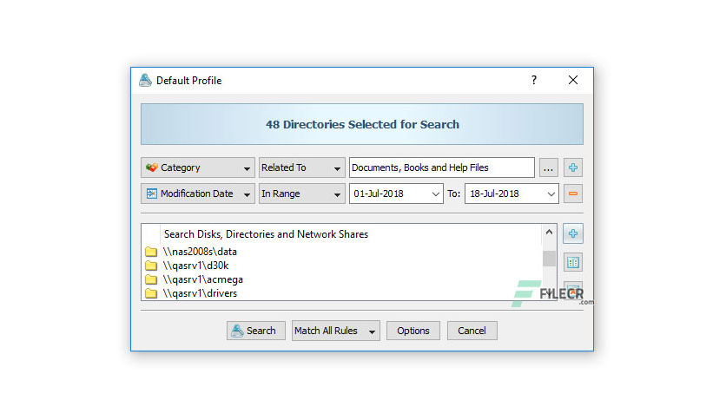This screenshot has width=726, height=420.
Task: Open the category browse ellipsis button
Action: click(548, 167)
